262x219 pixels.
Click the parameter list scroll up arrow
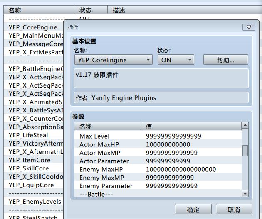(x=245, y=125)
